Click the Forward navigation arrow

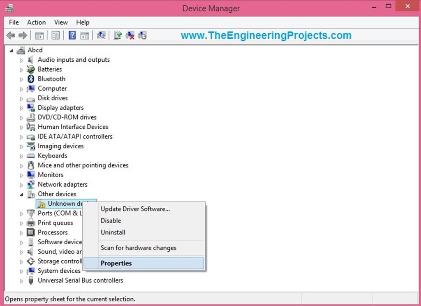pyautogui.click(x=23, y=35)
